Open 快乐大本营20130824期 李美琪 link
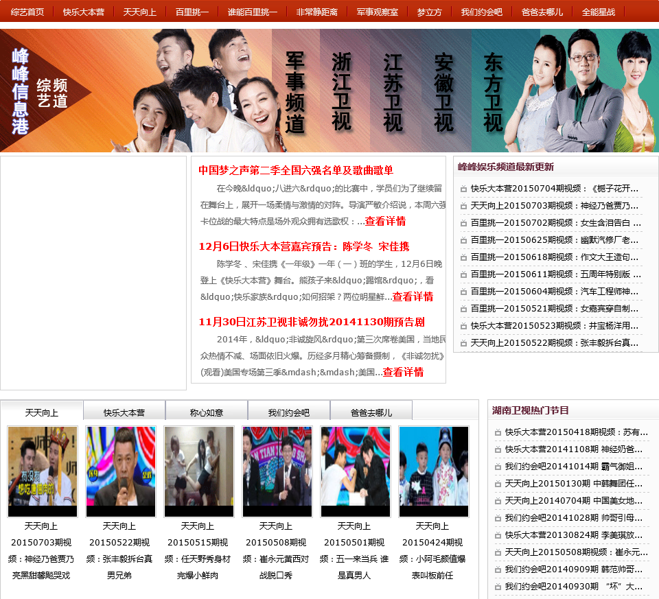This screenshot has width=659, height=599. (574, 535)
